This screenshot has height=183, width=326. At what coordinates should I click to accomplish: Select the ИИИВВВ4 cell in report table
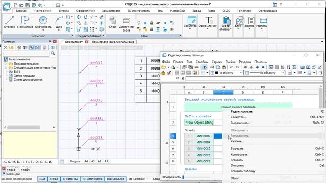point(203,142)
